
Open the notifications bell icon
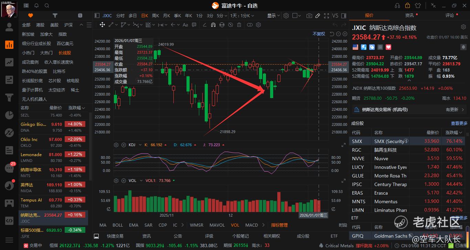36,6
